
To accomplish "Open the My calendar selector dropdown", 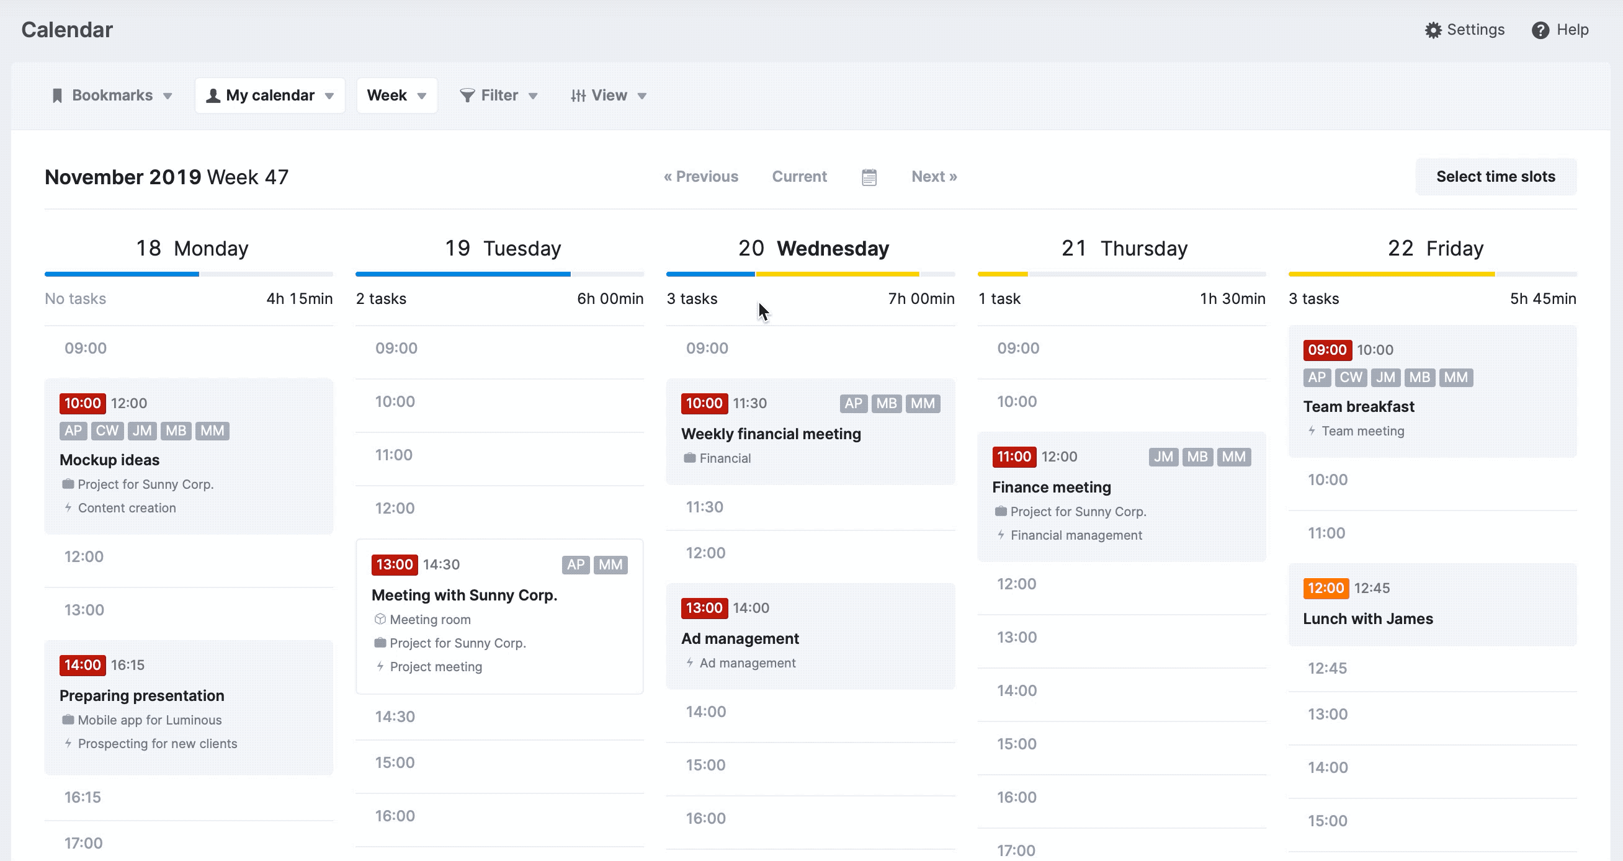I will [270, 96].
